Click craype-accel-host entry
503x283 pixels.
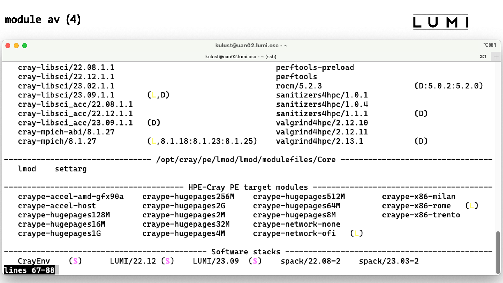pyautogui.click(x=57, y=206)
